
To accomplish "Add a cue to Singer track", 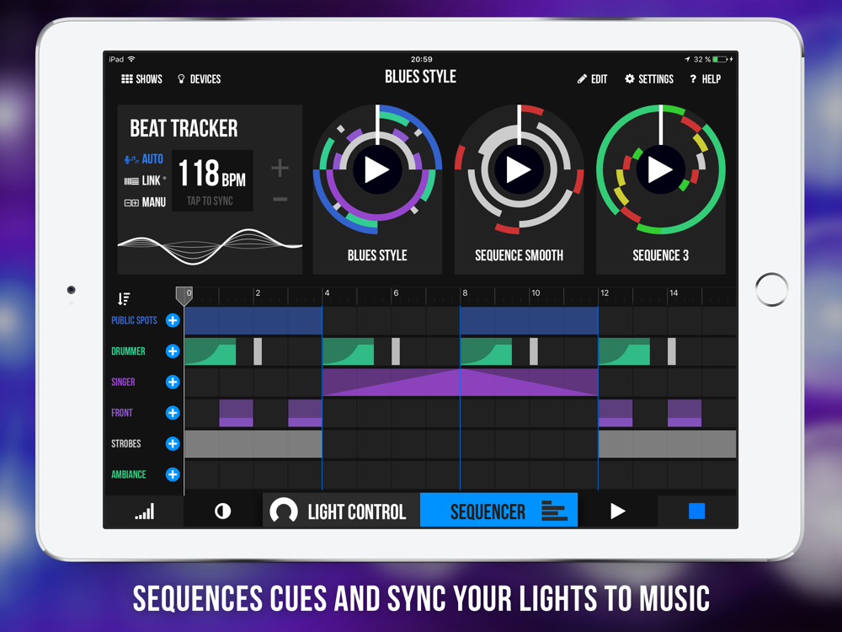I will 173,382.
